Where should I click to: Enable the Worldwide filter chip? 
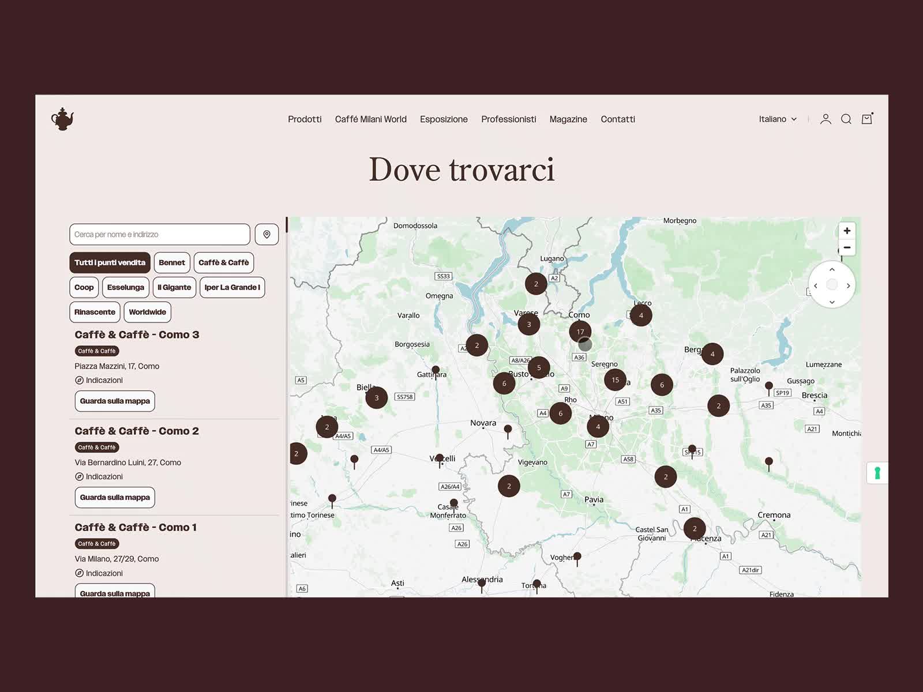coord(147,313)
